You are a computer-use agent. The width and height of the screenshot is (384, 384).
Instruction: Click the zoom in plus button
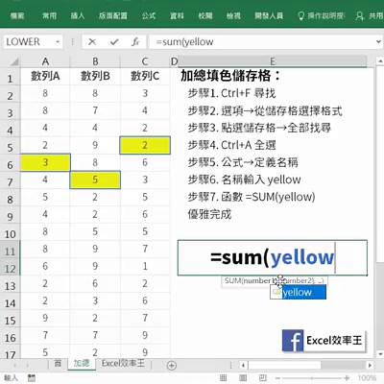347,378
